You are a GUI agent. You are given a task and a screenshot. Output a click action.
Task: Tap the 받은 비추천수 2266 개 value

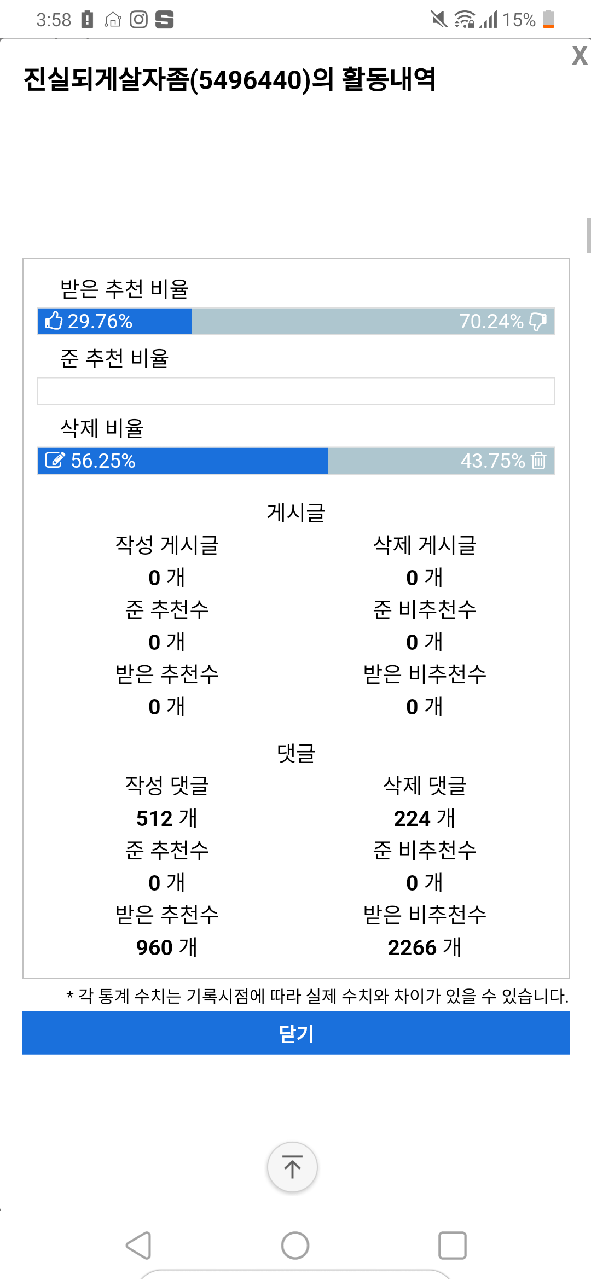click(425, 947)
